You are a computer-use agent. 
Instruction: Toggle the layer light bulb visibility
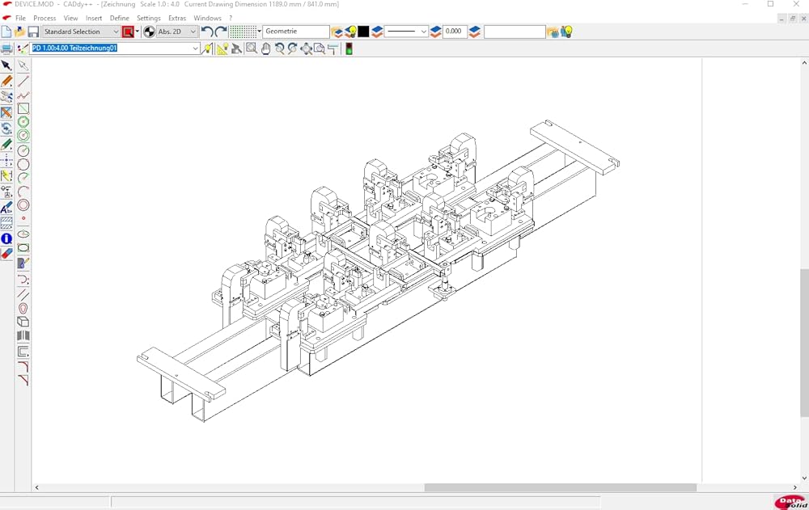(351, 32)
